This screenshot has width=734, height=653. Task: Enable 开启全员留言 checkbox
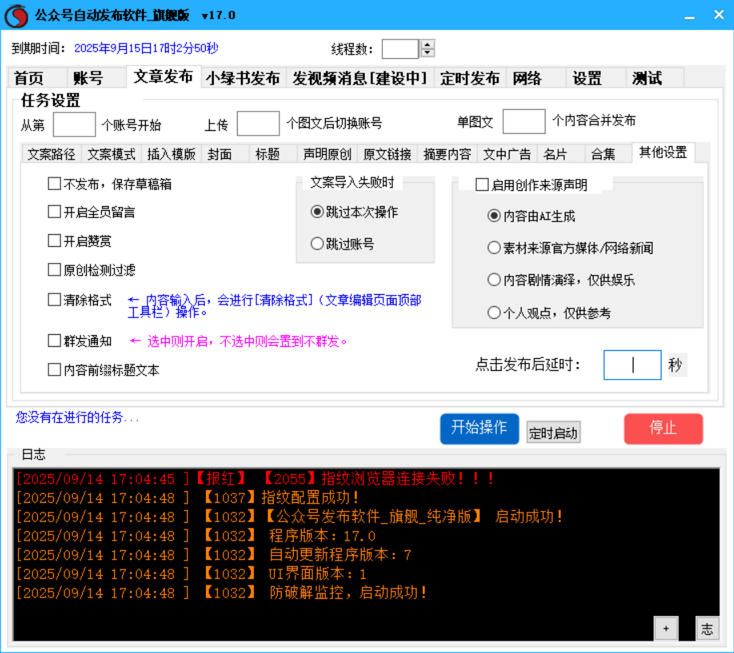click(54, 213)
